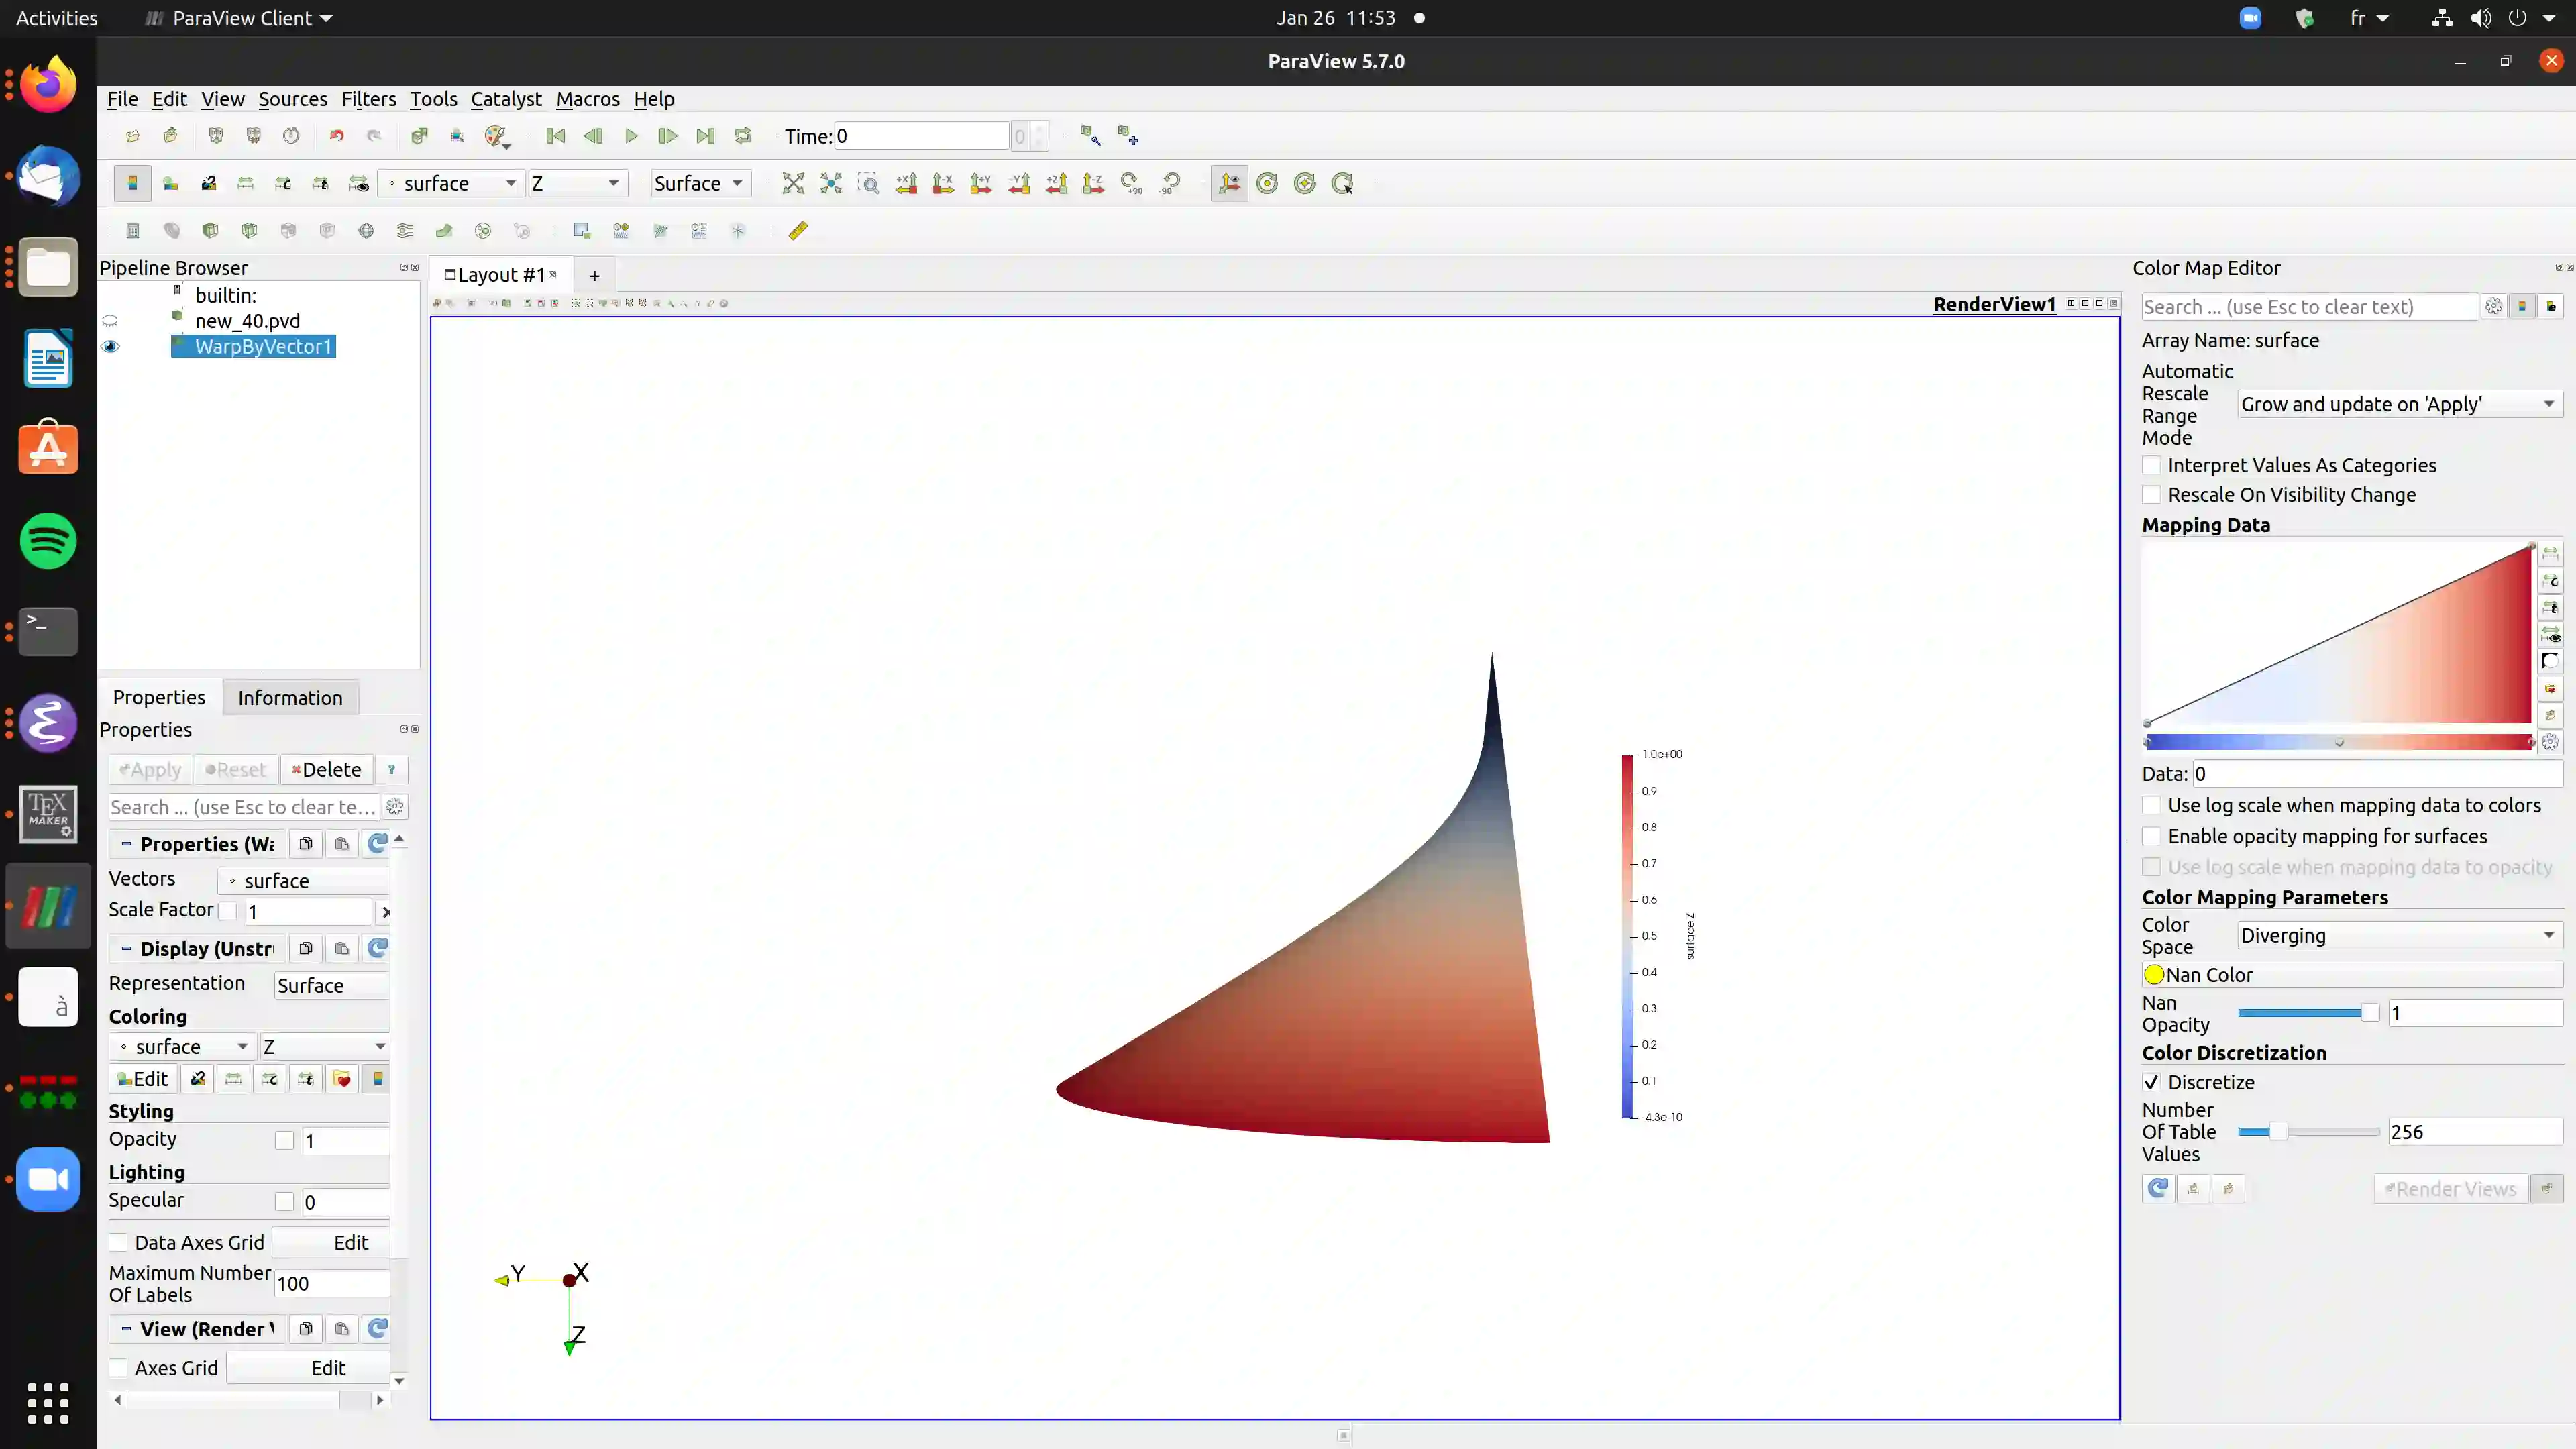Switch to the Information tab
This screenshot has height=1449, width=2576.
point(290,698)
